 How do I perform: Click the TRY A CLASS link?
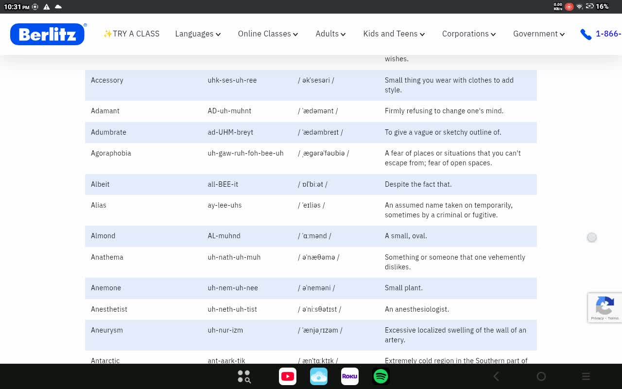click(131, 34)
